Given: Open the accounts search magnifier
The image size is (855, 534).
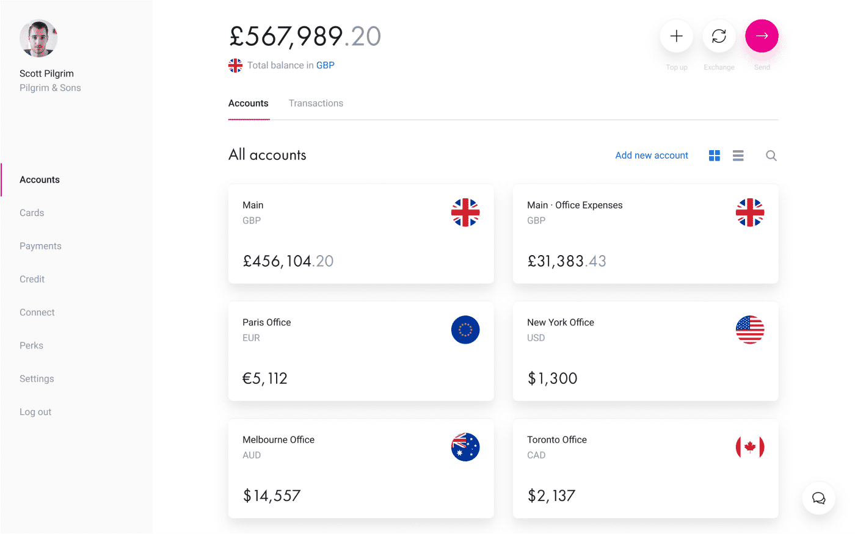Looking at the screenshot, I should pyautogui.click(x=771, y=156).
